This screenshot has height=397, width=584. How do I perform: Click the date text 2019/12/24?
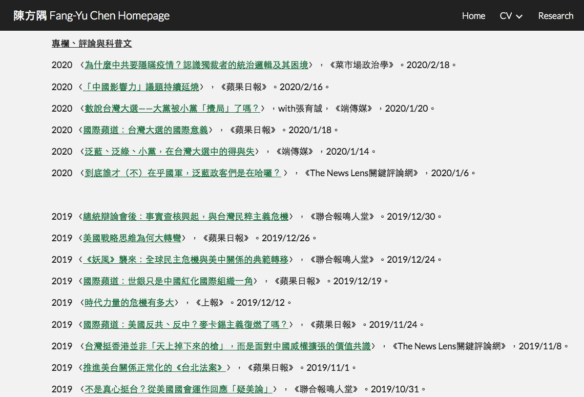[411, 260]
